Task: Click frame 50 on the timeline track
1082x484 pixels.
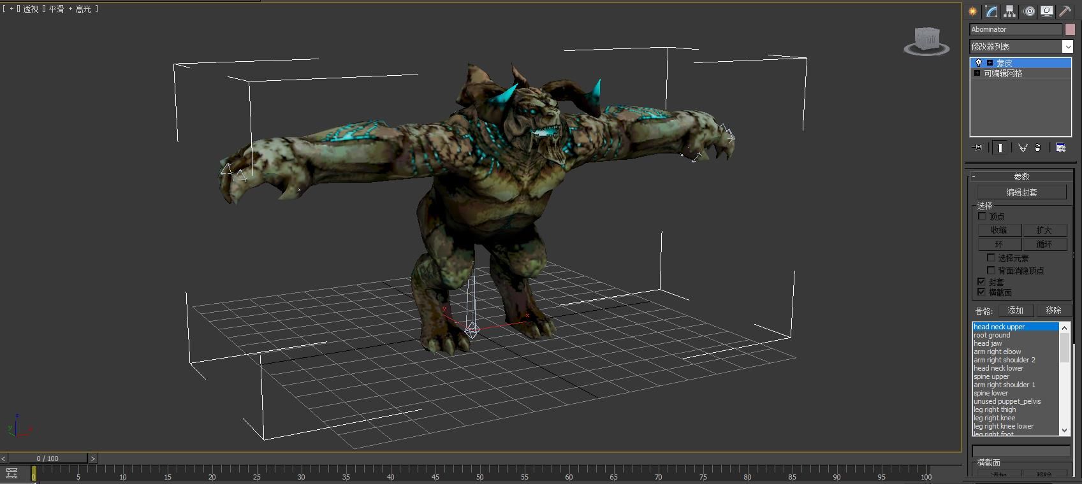Action: tap(479, 473)
